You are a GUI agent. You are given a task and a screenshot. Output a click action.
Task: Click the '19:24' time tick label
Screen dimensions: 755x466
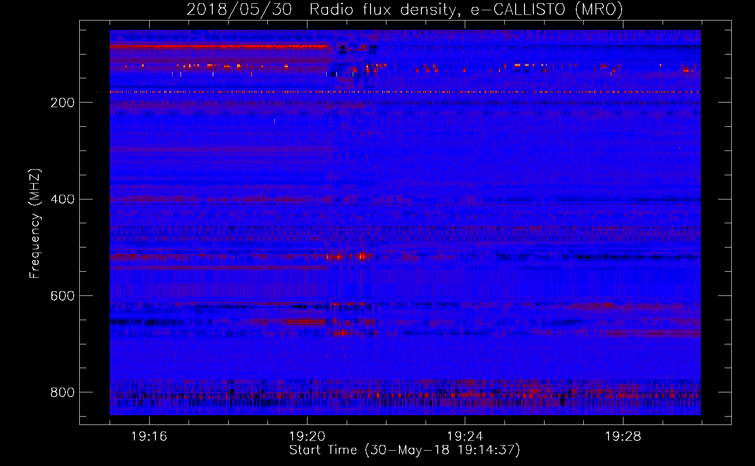[465, 436]
